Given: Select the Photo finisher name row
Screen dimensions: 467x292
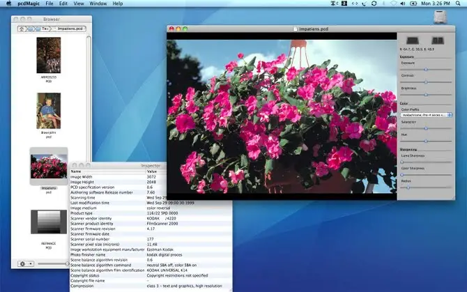Looking at the screenshot, I should click(x=151, y=255).
